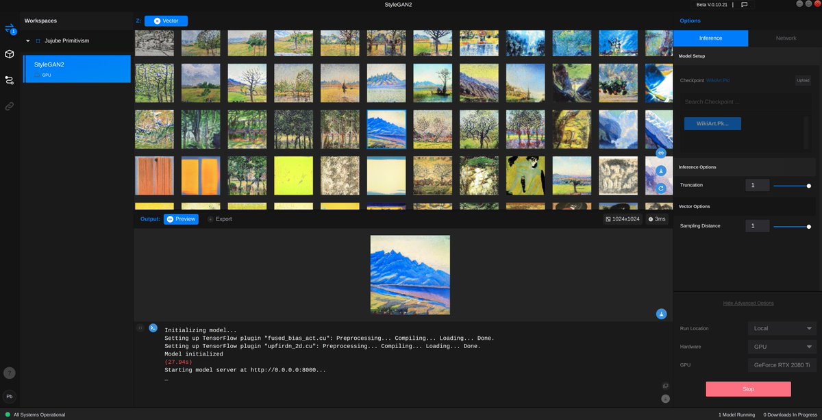The height and width of the screenshot is (420, 822).
Task: Select the Preview output tab
Action: coord(181,219)
